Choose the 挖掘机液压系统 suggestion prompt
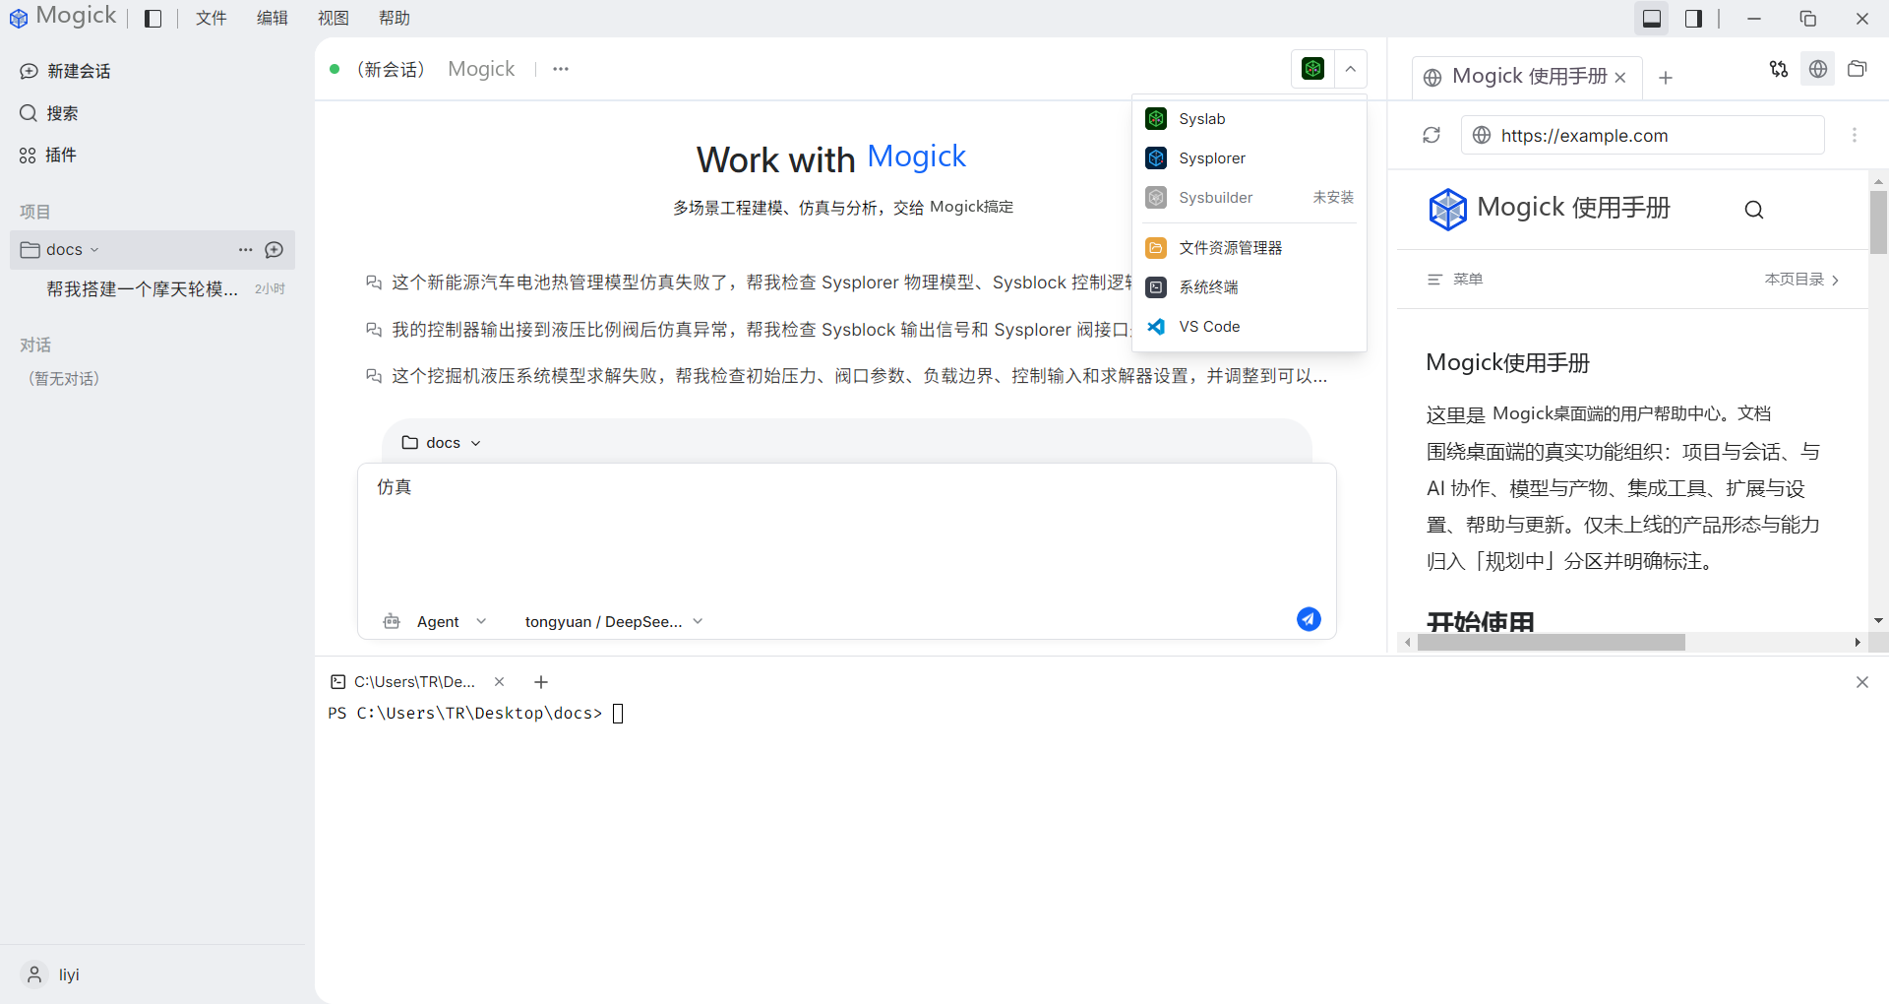 [x=846, y=376]
